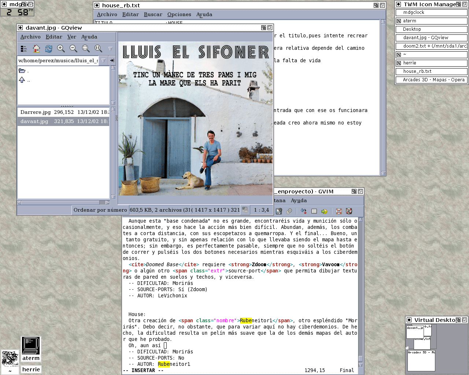Click the aterm desktop icon
Viewport: 469px width, 375px height.
click(31, 349)
